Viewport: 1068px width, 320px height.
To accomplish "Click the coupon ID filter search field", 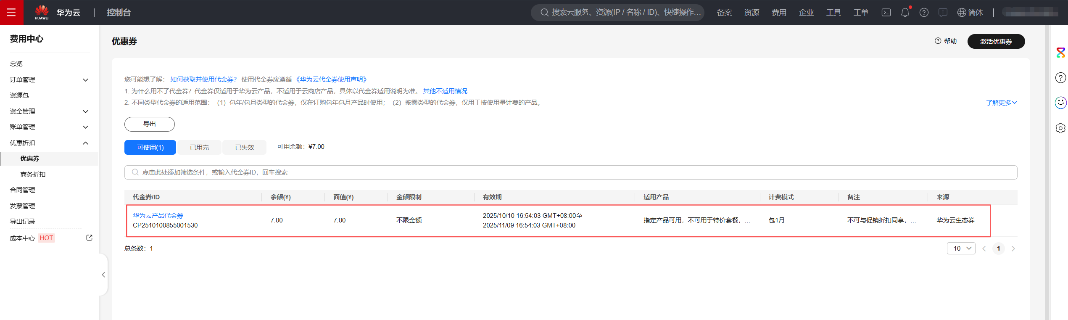I will click(x=570, y=172).
